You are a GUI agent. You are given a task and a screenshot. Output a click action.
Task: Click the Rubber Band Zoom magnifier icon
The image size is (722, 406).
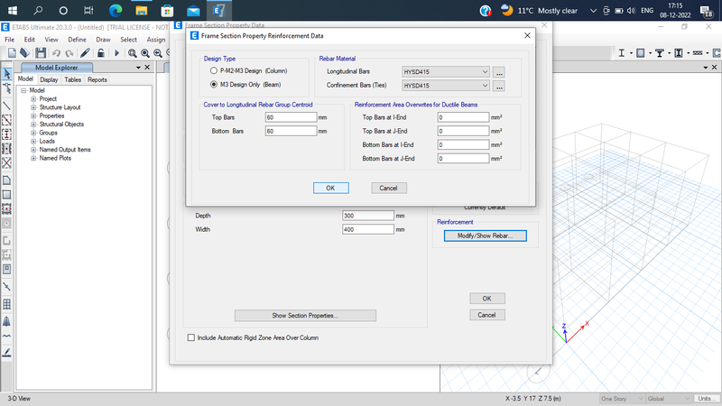(x=132, y=53)
